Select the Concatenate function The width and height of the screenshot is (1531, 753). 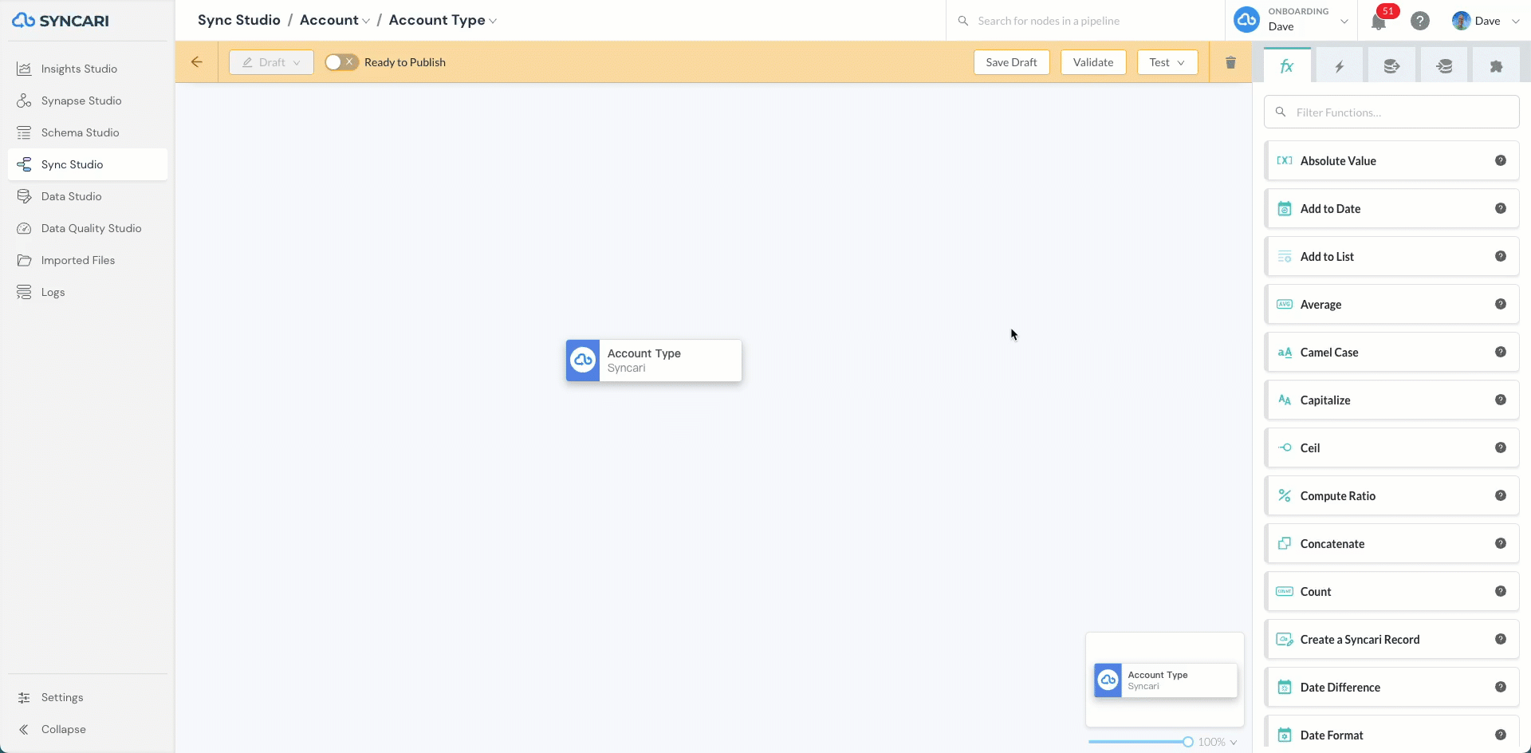coord(1391,543)
